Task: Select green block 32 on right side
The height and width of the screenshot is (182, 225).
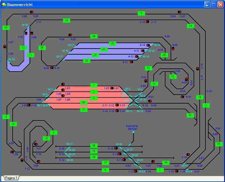Action: pyautogui.click(x=219, y=144)
